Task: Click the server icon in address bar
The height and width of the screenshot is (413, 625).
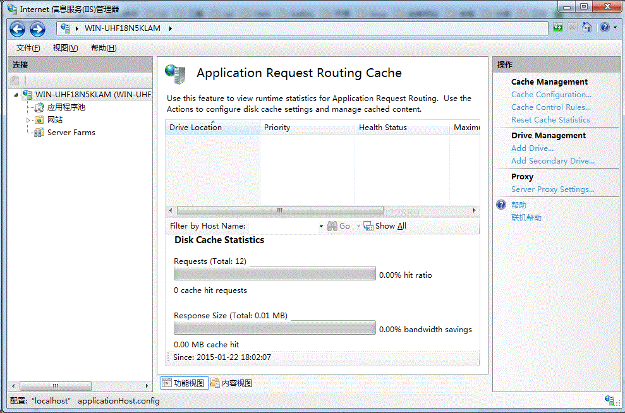Action: pyautogui.click(x=65, y=28)
